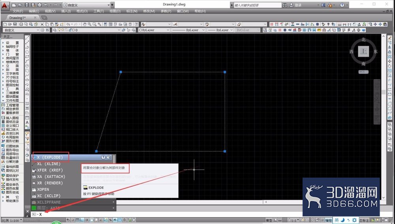
Task: Toggle the lineweight display status button
Action: (x=115, y=220)
